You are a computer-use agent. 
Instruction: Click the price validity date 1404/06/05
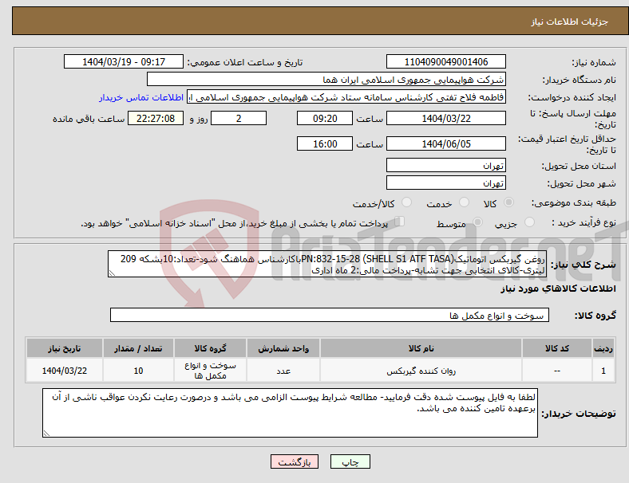(445, 143)
